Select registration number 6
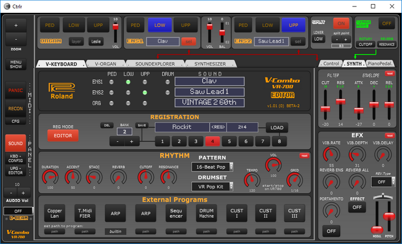The image size is (402, 244). click(246, 141)
